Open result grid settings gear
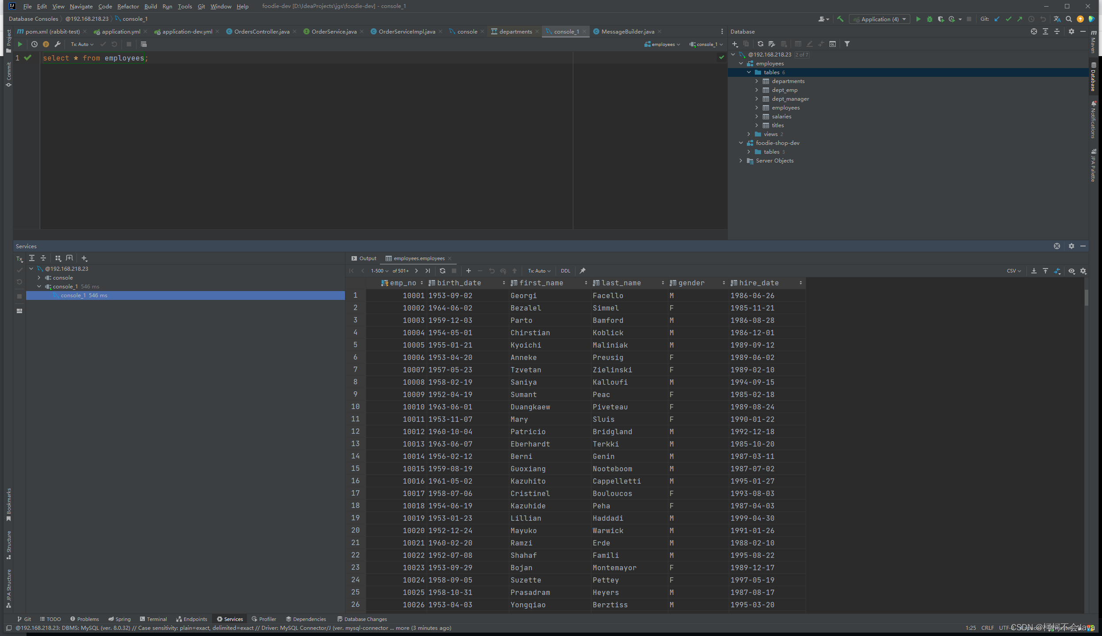The height and width of the screenshot is (636, 1102). click(x=1083, y=271)
